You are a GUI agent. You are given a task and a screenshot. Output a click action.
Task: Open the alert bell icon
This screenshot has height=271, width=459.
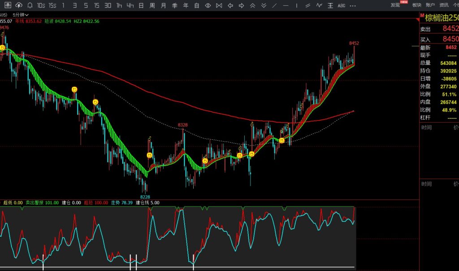tap(30, 5)
